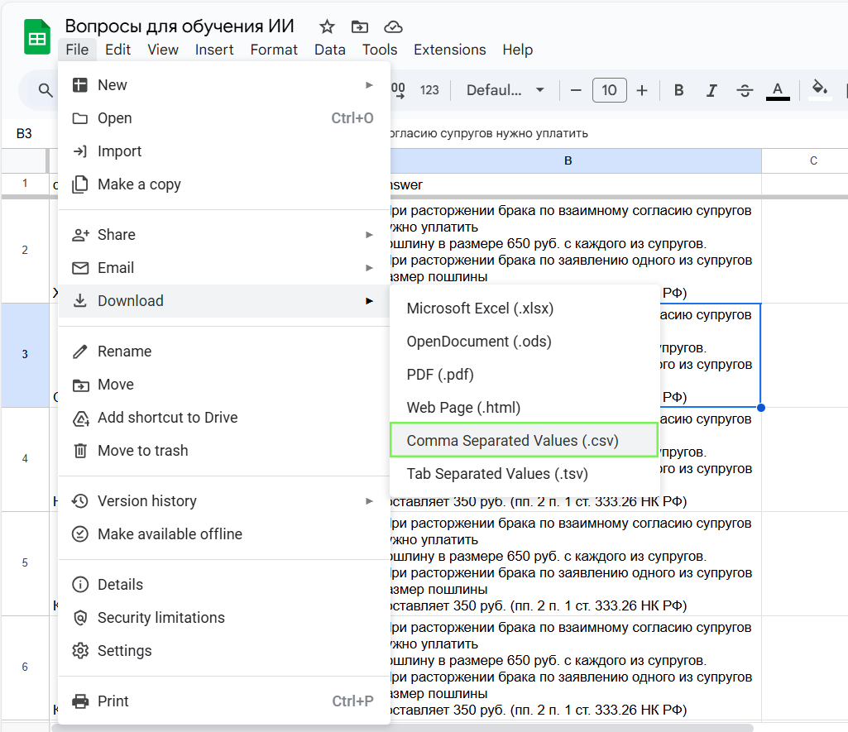Star the document with the star icon
Image resolution: width=848 pixels, height=732 pixels.
pos(327,26)
